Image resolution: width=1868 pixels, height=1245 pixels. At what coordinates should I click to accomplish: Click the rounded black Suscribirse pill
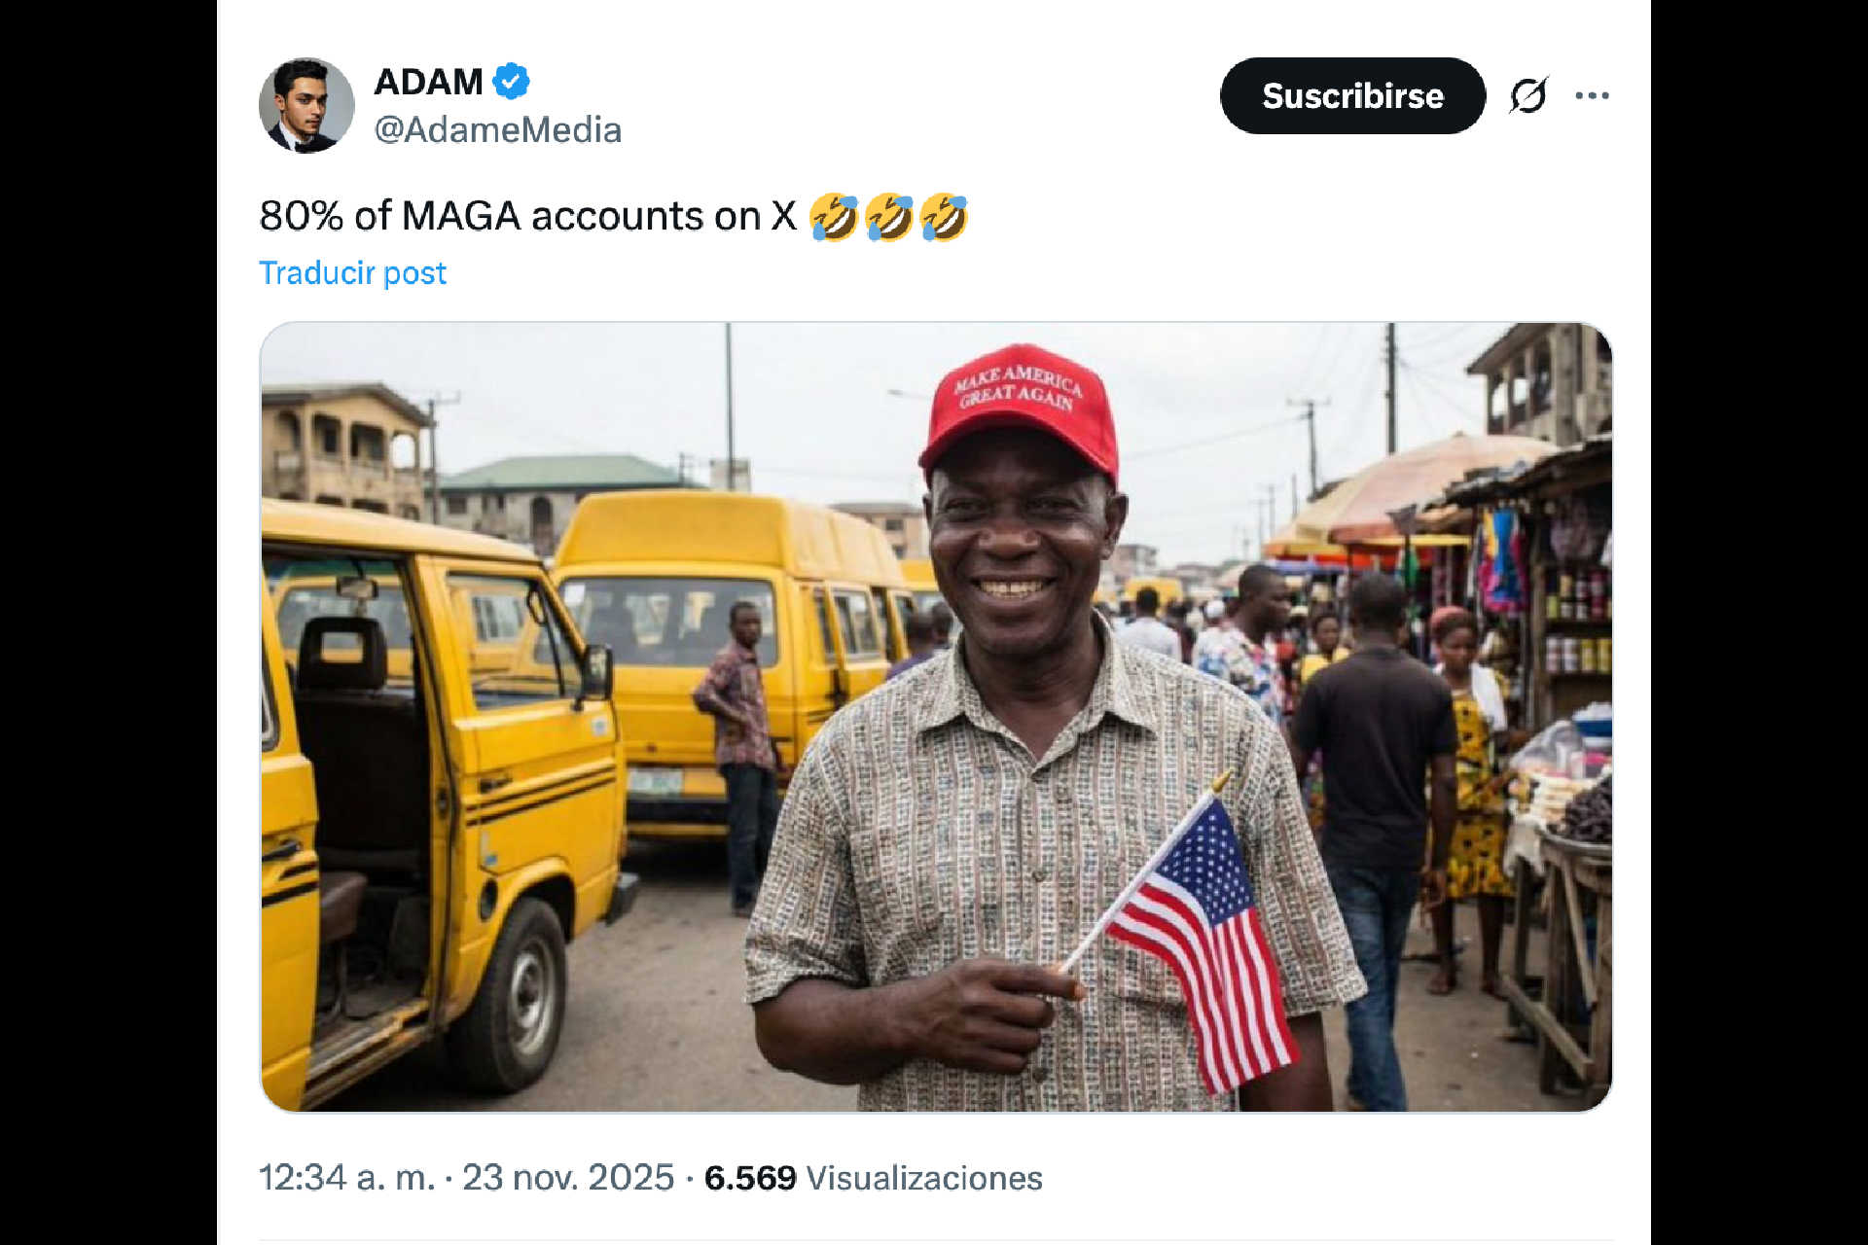(x=1352, y=95)
